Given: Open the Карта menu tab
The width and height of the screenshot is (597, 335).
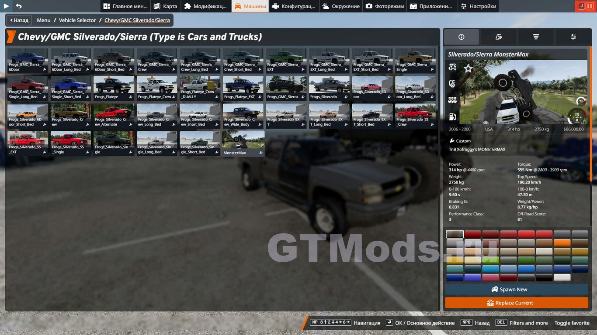Looking at the screenshot, I should pos(165,6).
